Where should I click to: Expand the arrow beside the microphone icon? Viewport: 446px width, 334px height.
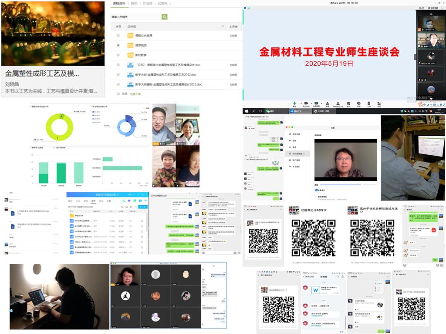tap(301, 104)
